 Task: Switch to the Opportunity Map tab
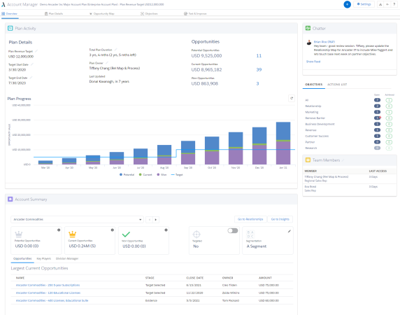point(102,14)
